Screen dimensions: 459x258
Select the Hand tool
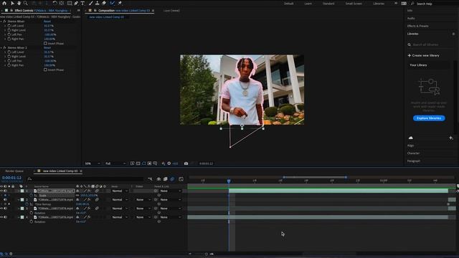coord(19,3)
